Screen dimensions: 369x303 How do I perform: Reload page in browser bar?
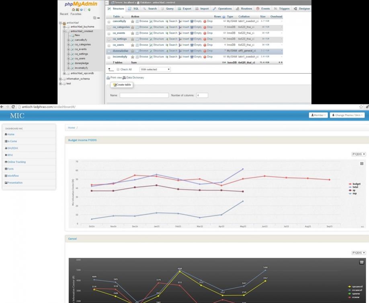[13, 107]
